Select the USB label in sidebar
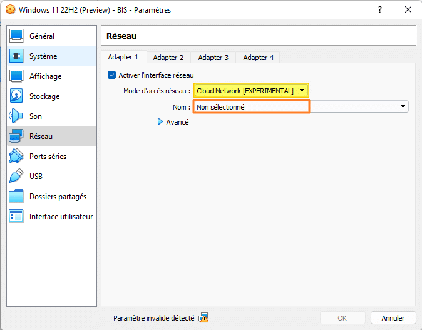 (x=36, y=177)
